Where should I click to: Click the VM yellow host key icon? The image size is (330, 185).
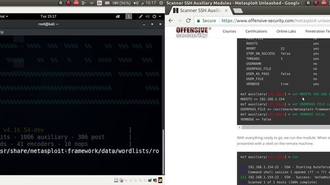coord(160,180)
